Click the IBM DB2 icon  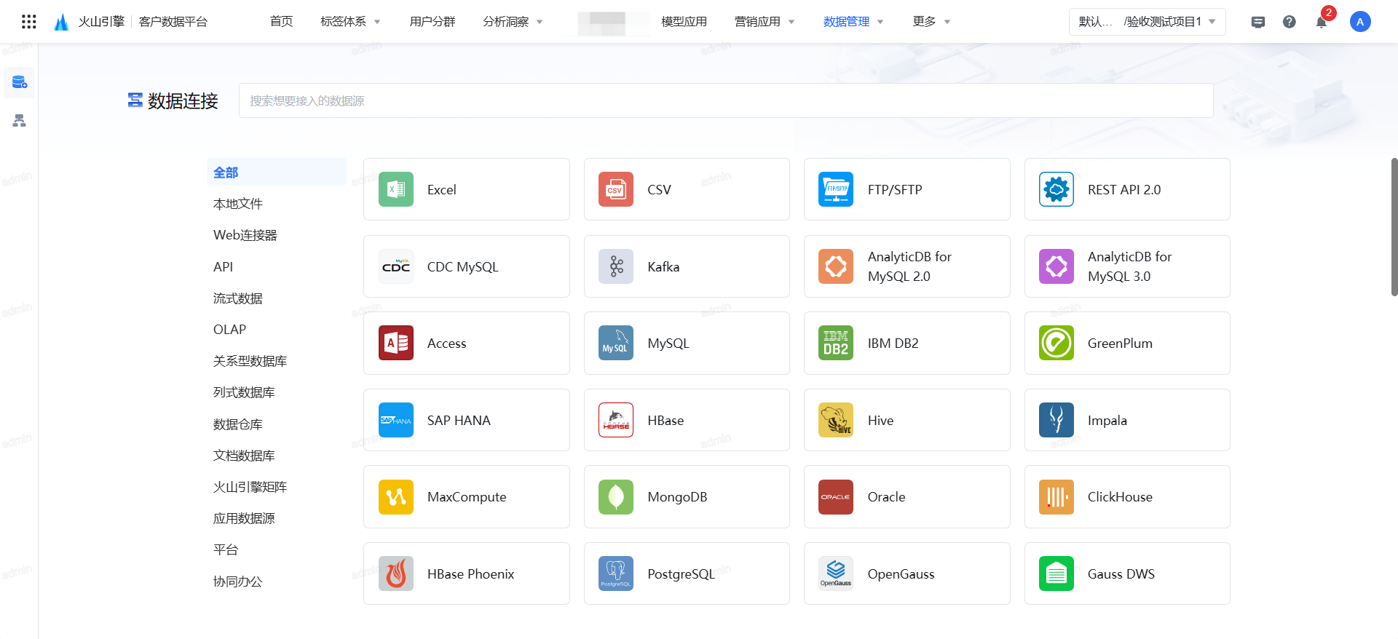click(836, 343)
